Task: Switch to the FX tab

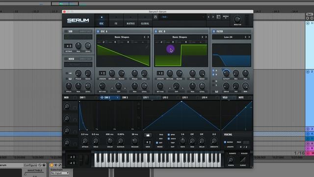Action: pyautogui.click(x=116, y=21)
